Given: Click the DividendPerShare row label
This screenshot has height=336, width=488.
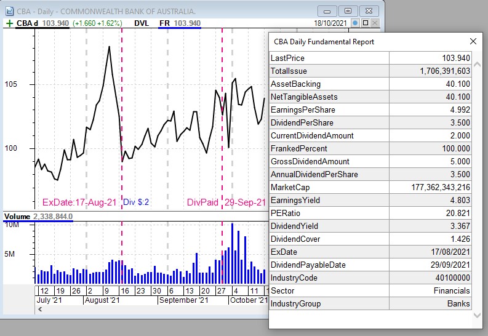Looking at the screenshot, I should click(x=302, y=123).
